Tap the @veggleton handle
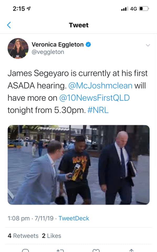 click(x=48, y=52)
